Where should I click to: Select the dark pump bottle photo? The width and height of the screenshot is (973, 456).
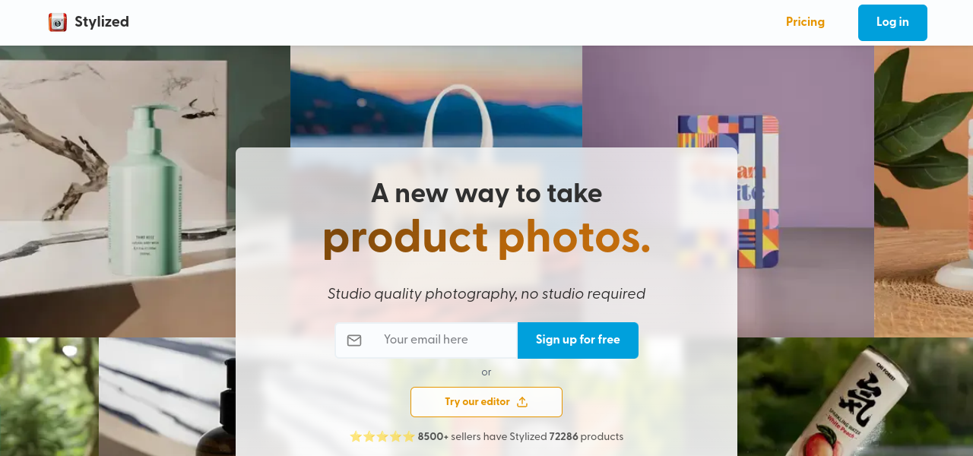coord(167,397)
